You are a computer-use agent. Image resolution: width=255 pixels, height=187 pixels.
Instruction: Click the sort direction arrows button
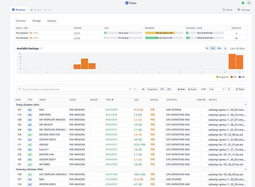pos(229,89)
